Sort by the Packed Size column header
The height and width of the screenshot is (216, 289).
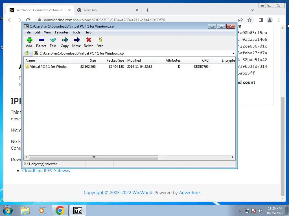point(111,60)
